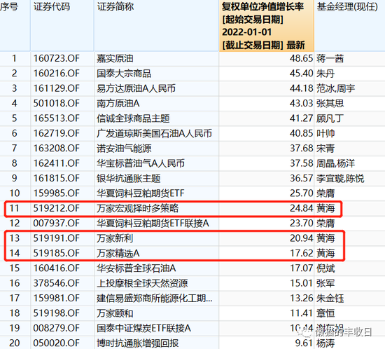Select the 基金经理(现任) column header

347,6
